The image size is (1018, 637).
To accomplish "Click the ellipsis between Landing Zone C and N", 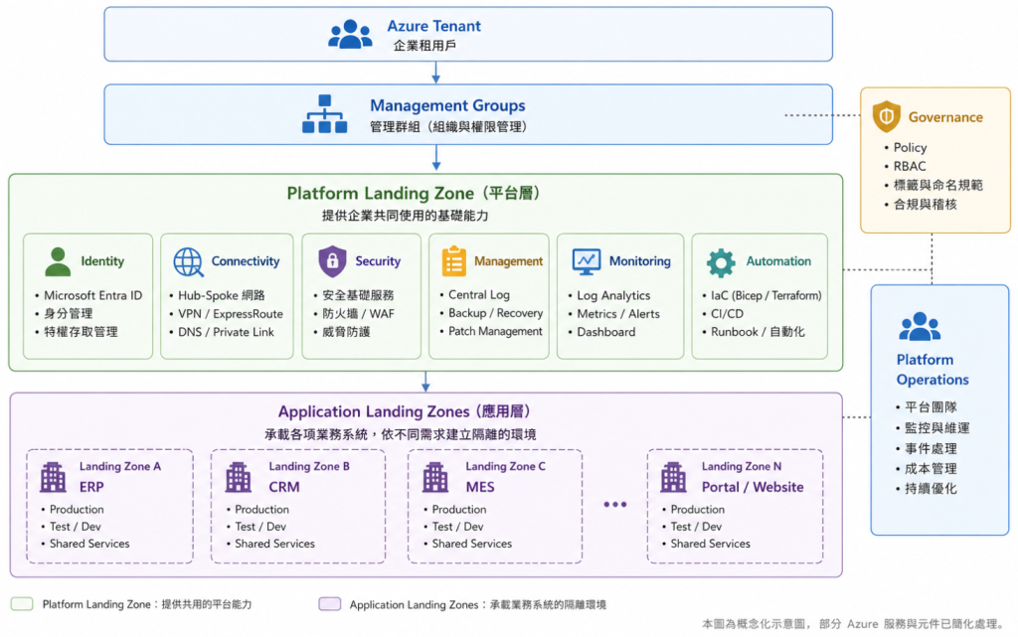I will (x=614, y=504).
